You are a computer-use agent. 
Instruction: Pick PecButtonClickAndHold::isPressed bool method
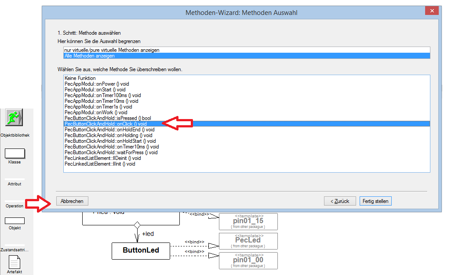108,118
